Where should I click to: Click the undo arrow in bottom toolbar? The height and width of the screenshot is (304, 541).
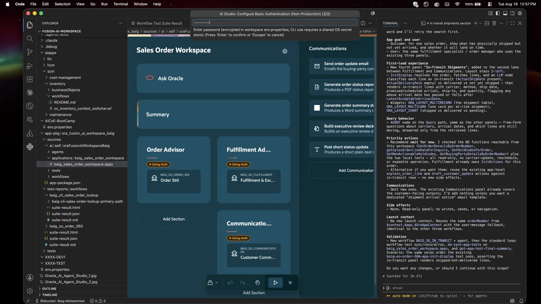(230, 283)
